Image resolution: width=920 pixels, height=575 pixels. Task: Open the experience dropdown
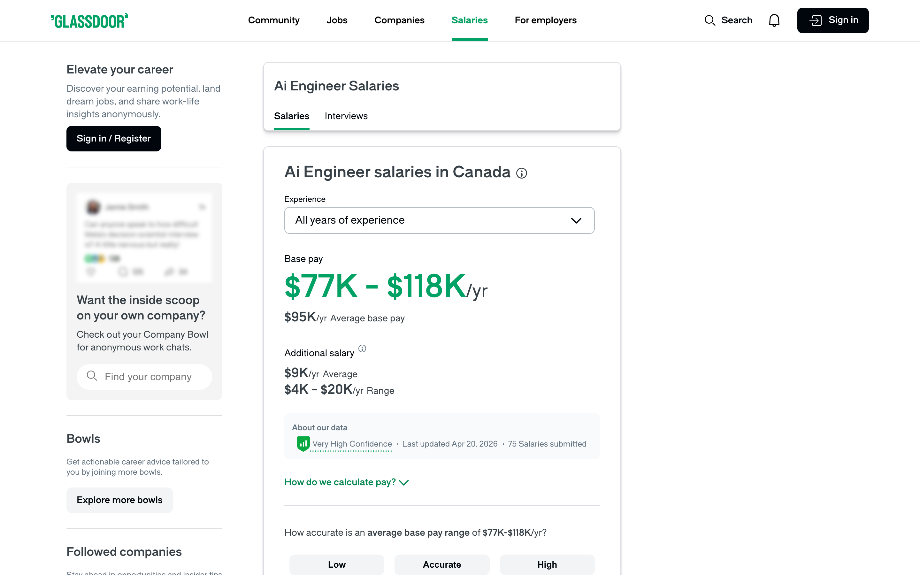(x=439, y=220)
